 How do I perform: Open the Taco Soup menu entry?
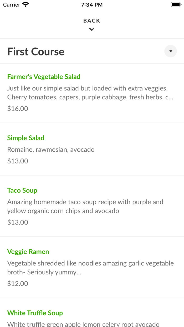22,190
